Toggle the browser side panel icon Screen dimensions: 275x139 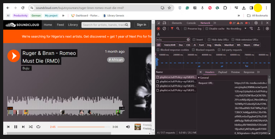click(251, 8)
